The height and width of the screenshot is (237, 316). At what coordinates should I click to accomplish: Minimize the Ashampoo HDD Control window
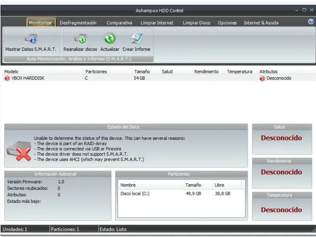pyautogui.click(x=297, y=10)
